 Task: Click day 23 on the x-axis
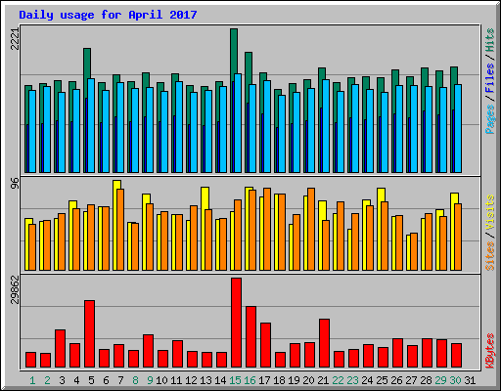click(x=352, y=380)
